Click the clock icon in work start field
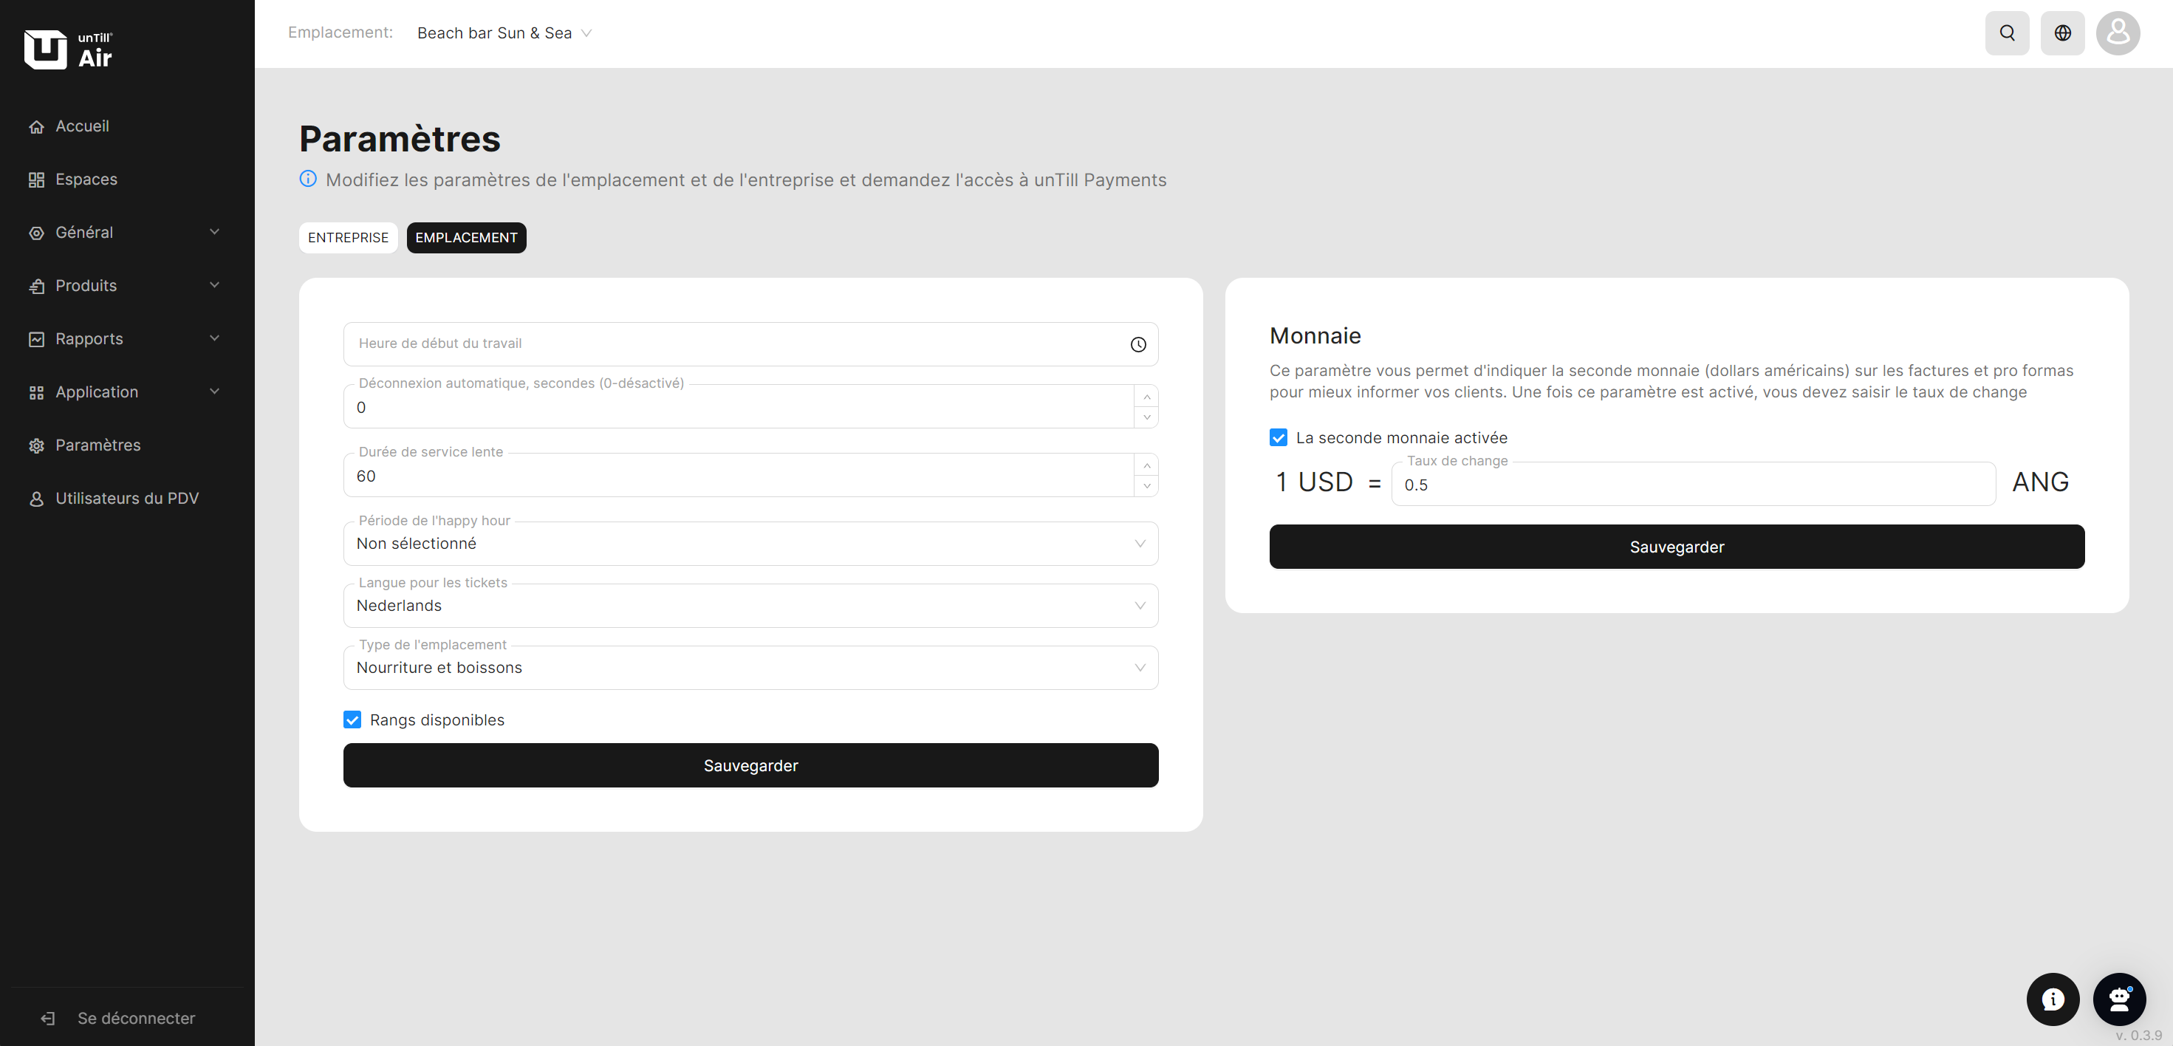2173x1046 pixels. [1138, 344]
